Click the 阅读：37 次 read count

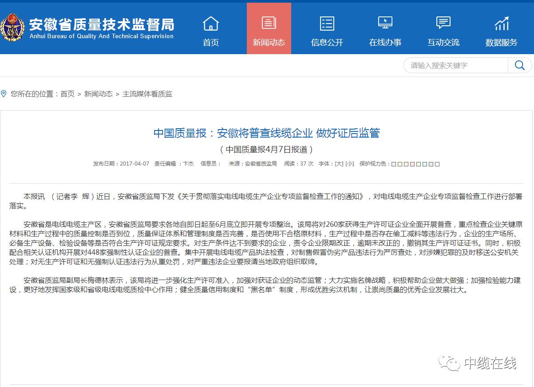click(x=299, y=164)
